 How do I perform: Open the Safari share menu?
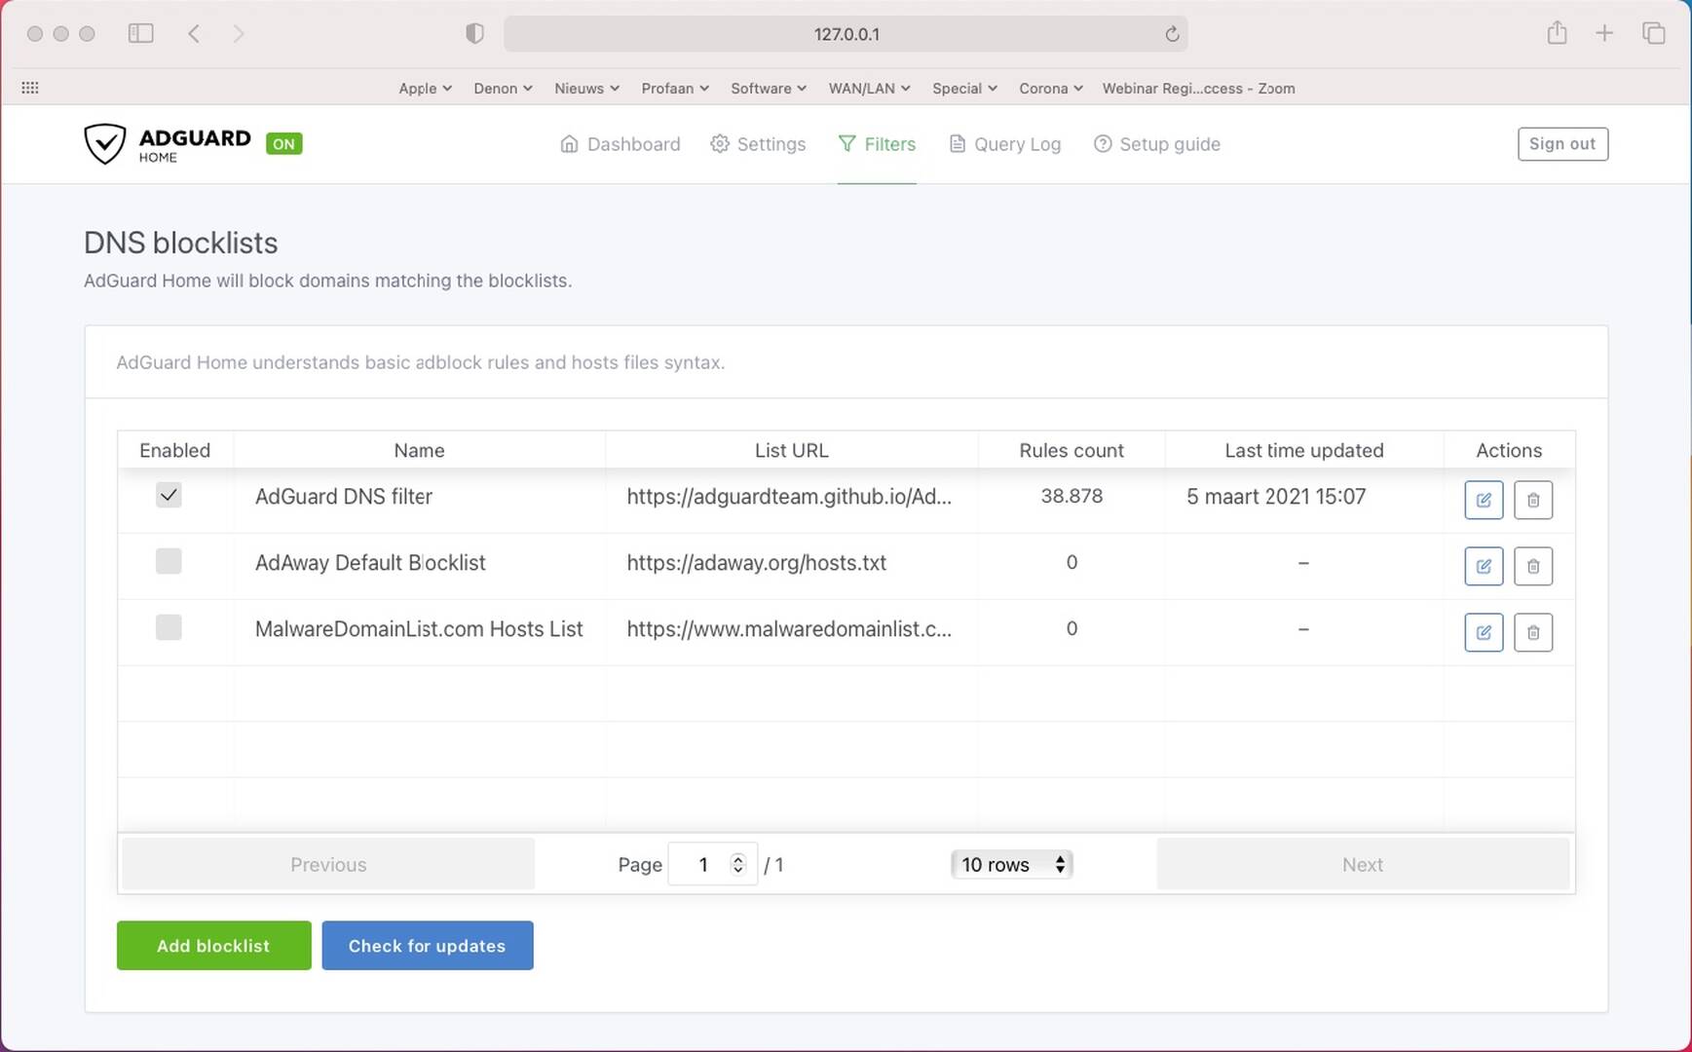coord(1557,33)
